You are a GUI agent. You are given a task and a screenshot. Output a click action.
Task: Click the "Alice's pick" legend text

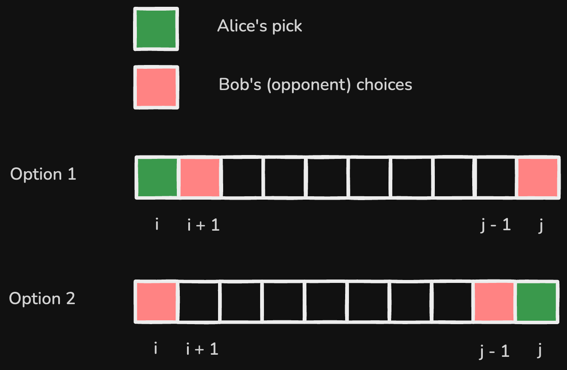click(x=259, y=26)
